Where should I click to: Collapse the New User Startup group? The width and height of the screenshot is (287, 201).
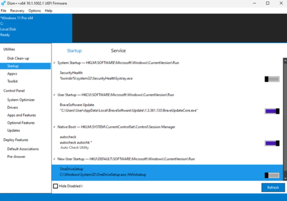pyautogui.click(x=55, y=159)
